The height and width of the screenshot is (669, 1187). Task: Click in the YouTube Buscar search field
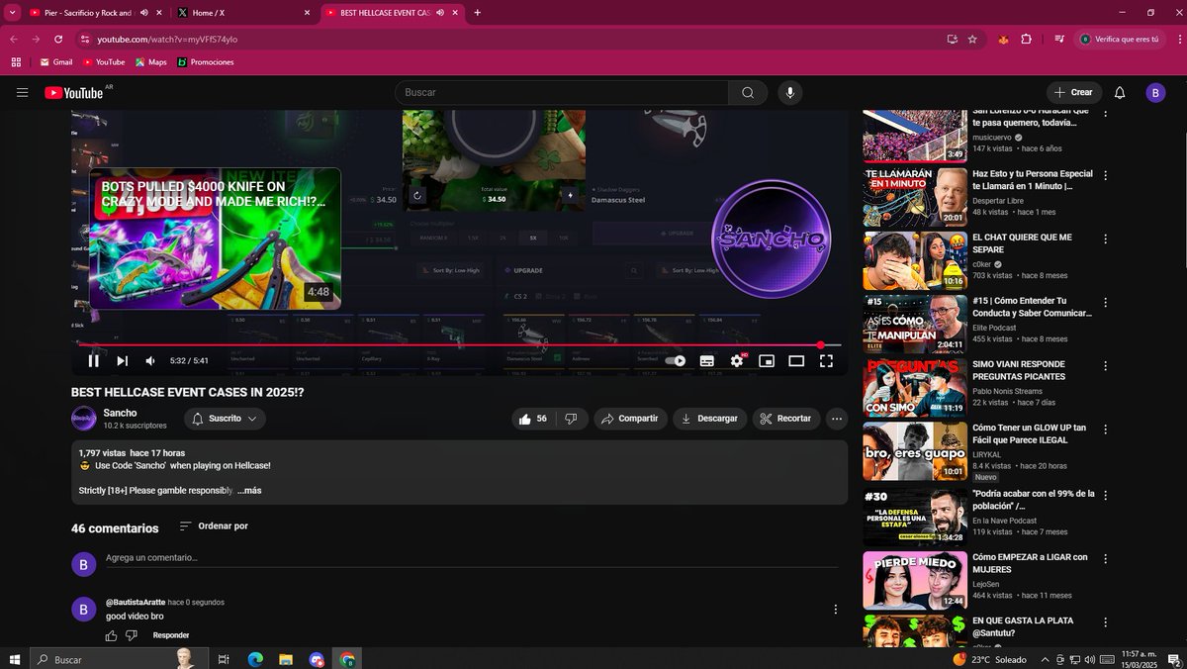coord(562,92)
